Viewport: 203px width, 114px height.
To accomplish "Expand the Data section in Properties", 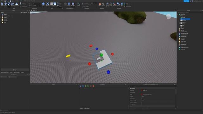I will [129, 106].
